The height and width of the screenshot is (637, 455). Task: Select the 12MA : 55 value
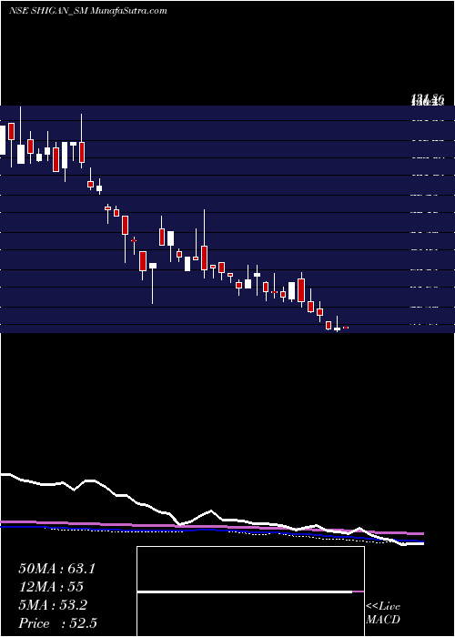tap(51, 587)
